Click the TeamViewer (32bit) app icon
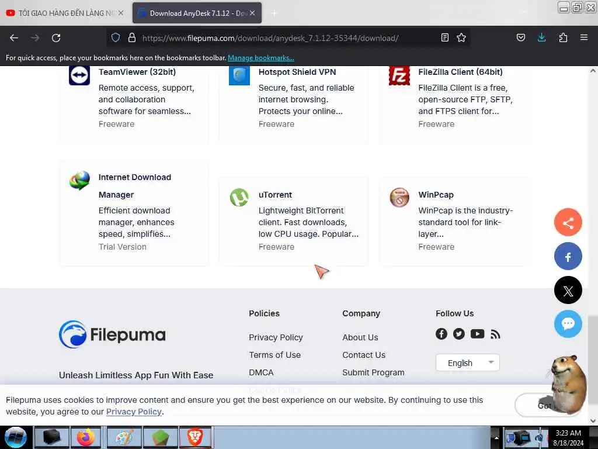 79,75
